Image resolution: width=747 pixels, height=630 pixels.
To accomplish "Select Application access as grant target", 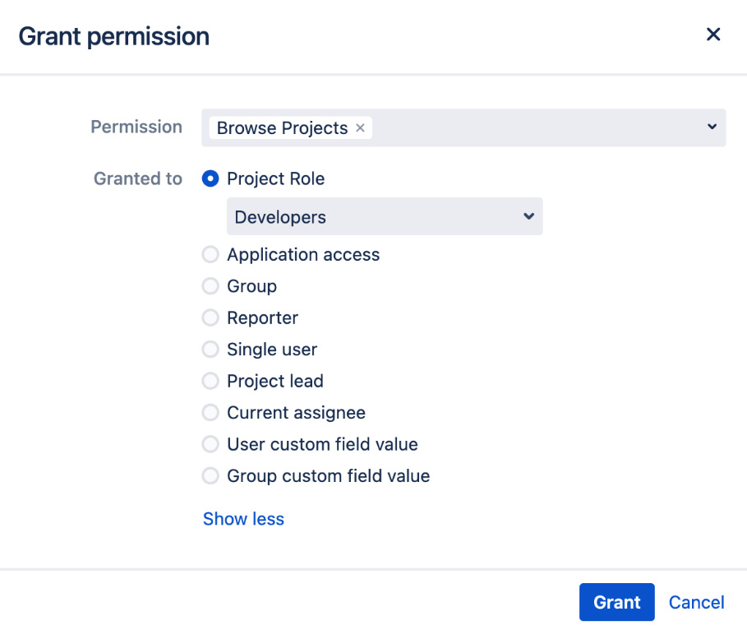I will 210,254.
